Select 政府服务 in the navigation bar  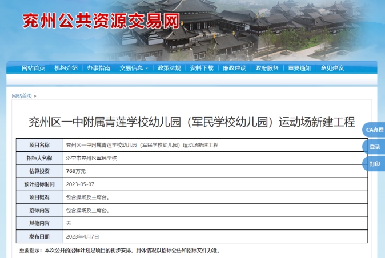(267, 68)
